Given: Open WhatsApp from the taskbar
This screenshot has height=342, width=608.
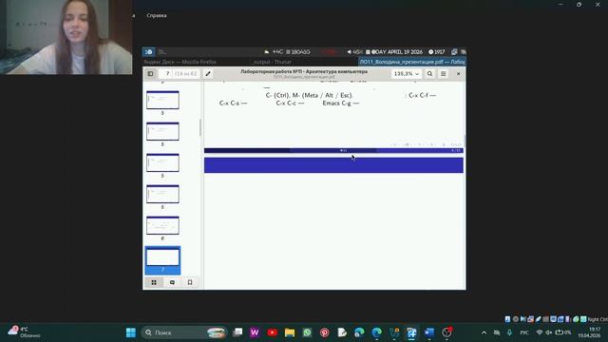Looking at the screenshot, I should (307, 332).
